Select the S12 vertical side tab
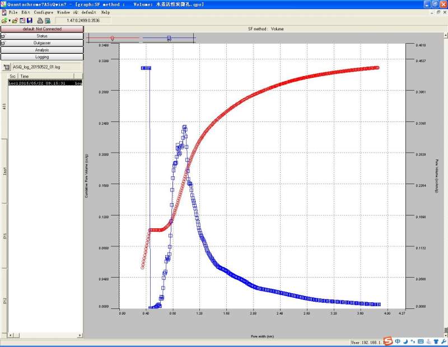 point(4,301)
